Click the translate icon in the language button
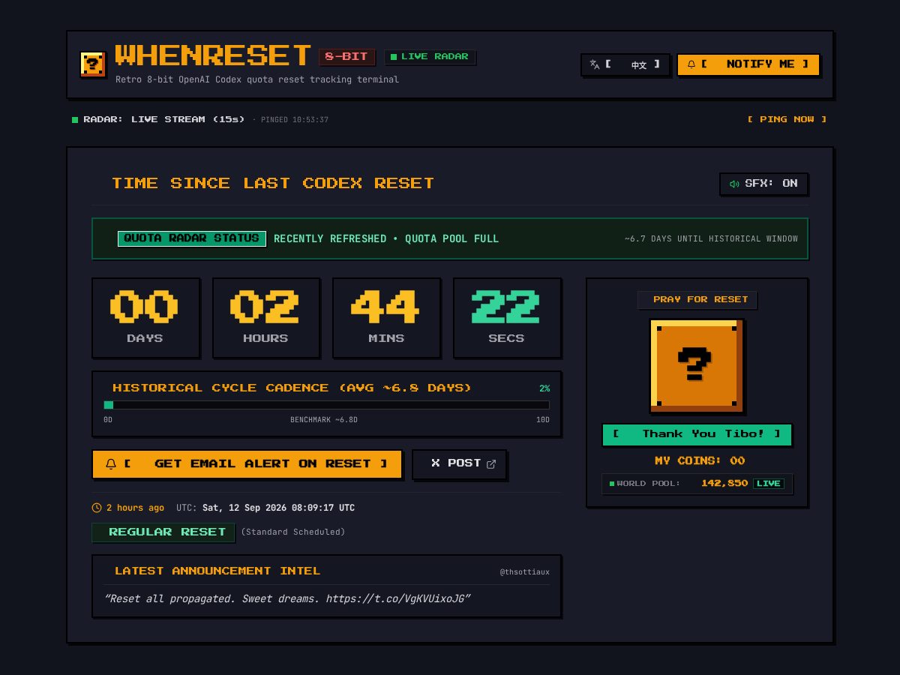Screen dimensions: 900x675 (x=595, y=64)
